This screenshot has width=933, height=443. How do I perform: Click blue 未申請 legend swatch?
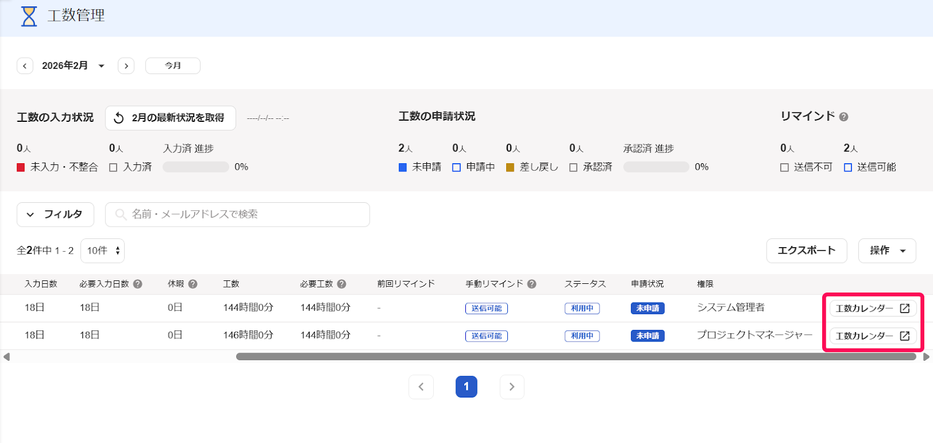click(402, 167)
